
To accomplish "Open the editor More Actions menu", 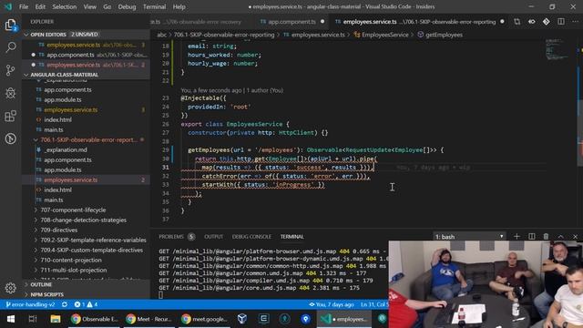I will 575,22.
